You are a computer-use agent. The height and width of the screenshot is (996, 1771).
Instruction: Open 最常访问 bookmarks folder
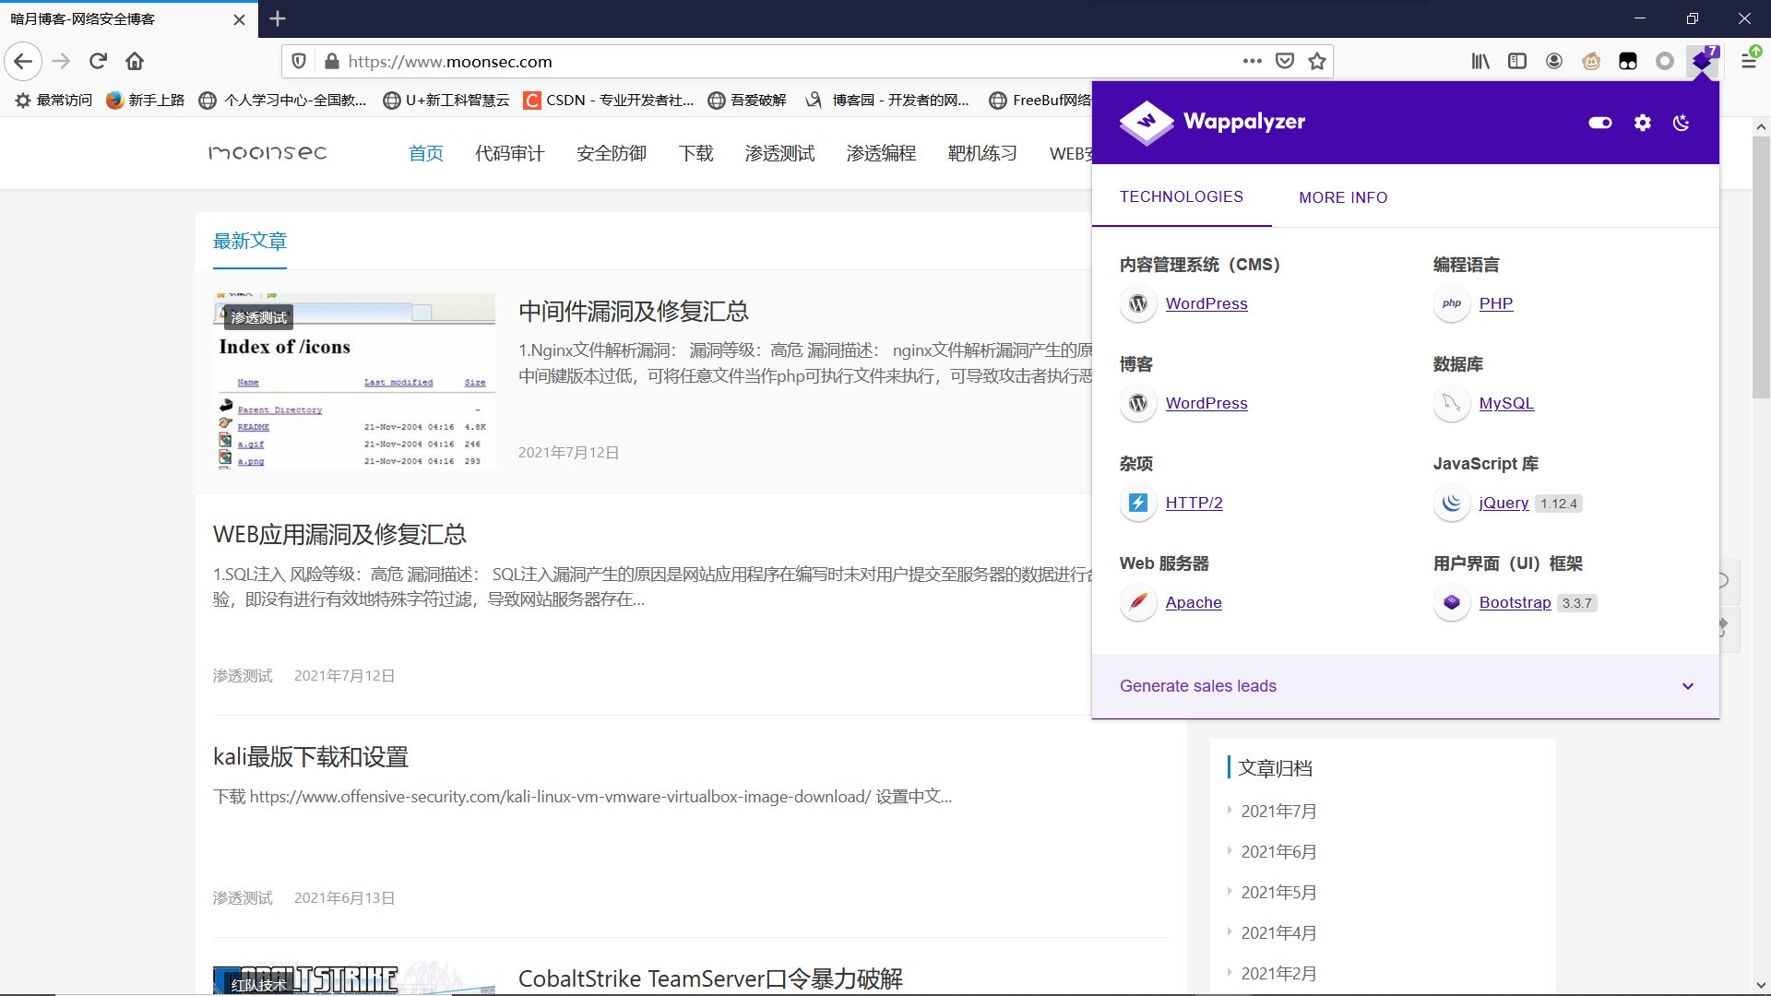(53, 100)
